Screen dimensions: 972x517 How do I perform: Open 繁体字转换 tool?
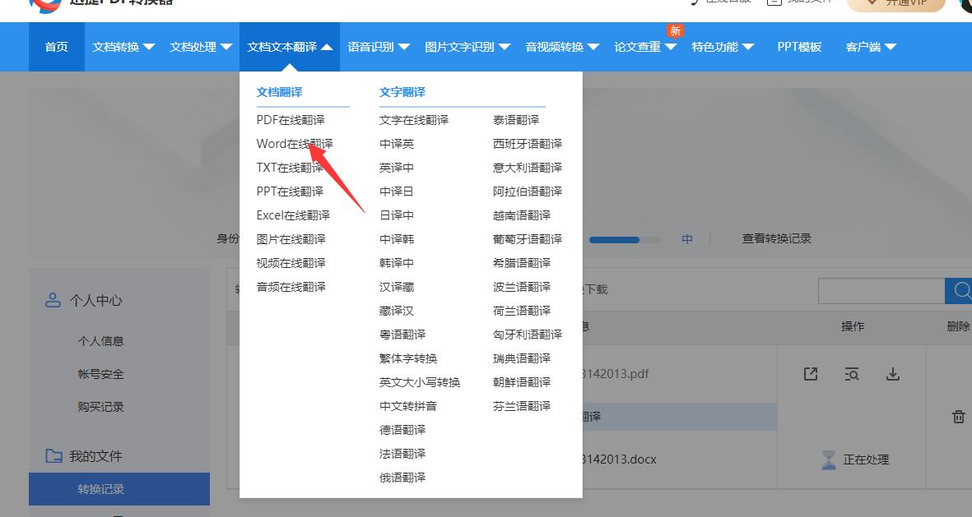(408, 358)
